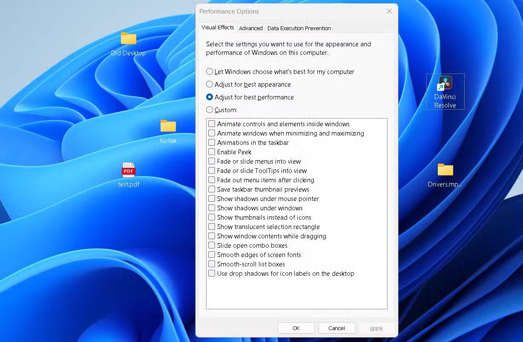
Task: Switch to the Advanced tab
Action: click(x=250, y=28)
